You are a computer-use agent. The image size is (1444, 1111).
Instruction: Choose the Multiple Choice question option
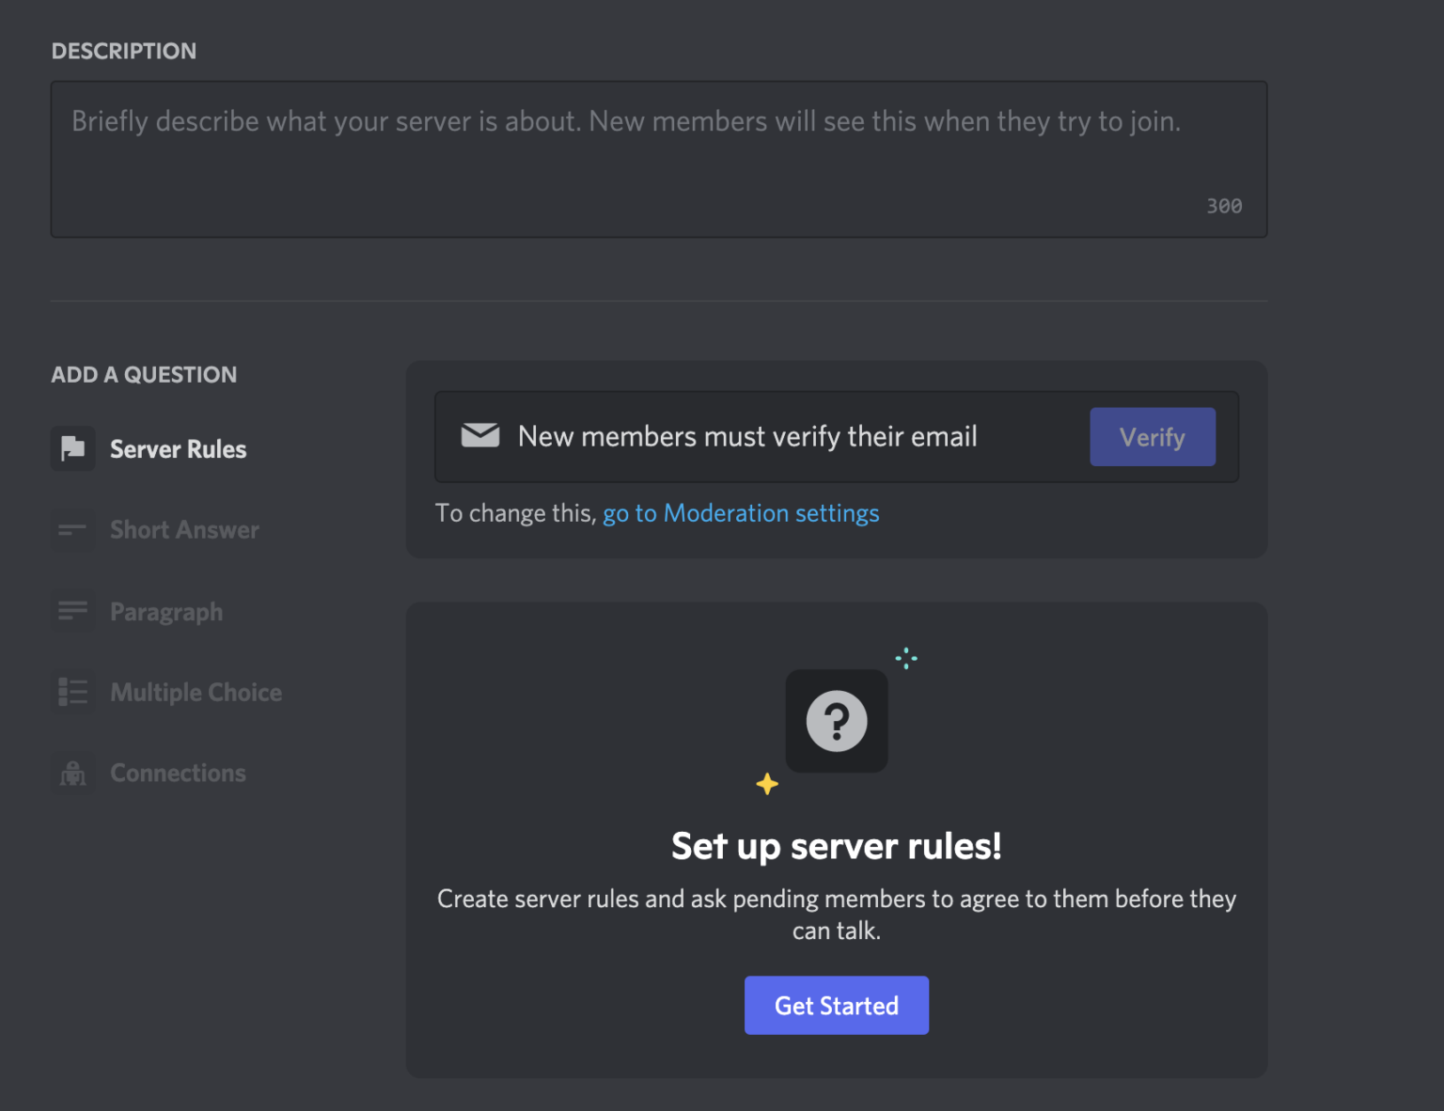click(x=196, y=692)
